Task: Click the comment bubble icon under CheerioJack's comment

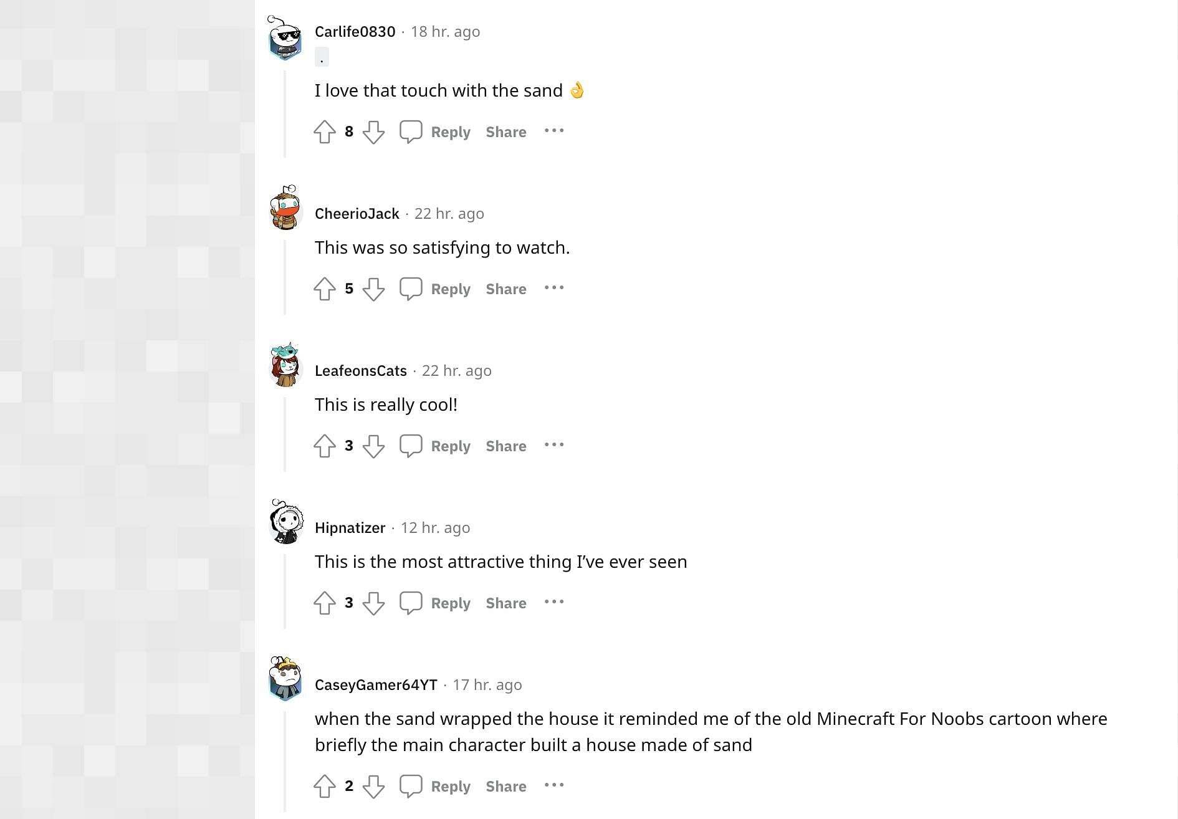Action: (x=411, y=289)
